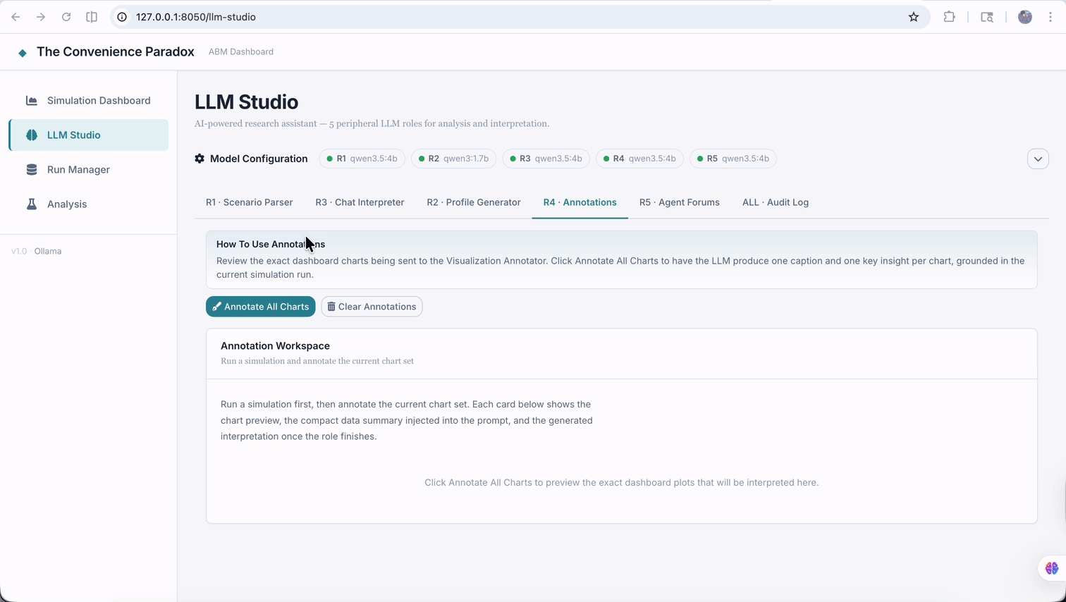
Task: Click the Convenience Paradox diamond logo
Action: 23,53
